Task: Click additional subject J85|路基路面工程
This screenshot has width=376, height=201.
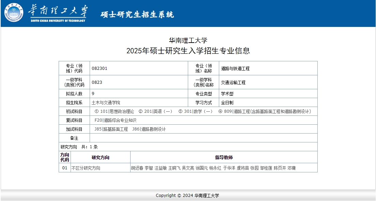Action: click(x=111, y=129)
